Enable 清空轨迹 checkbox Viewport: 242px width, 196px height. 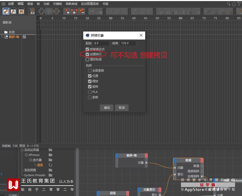coord(87,59)
